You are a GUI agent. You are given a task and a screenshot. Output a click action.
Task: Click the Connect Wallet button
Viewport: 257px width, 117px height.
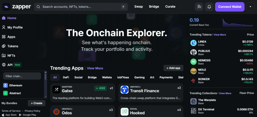pos(230,7)
